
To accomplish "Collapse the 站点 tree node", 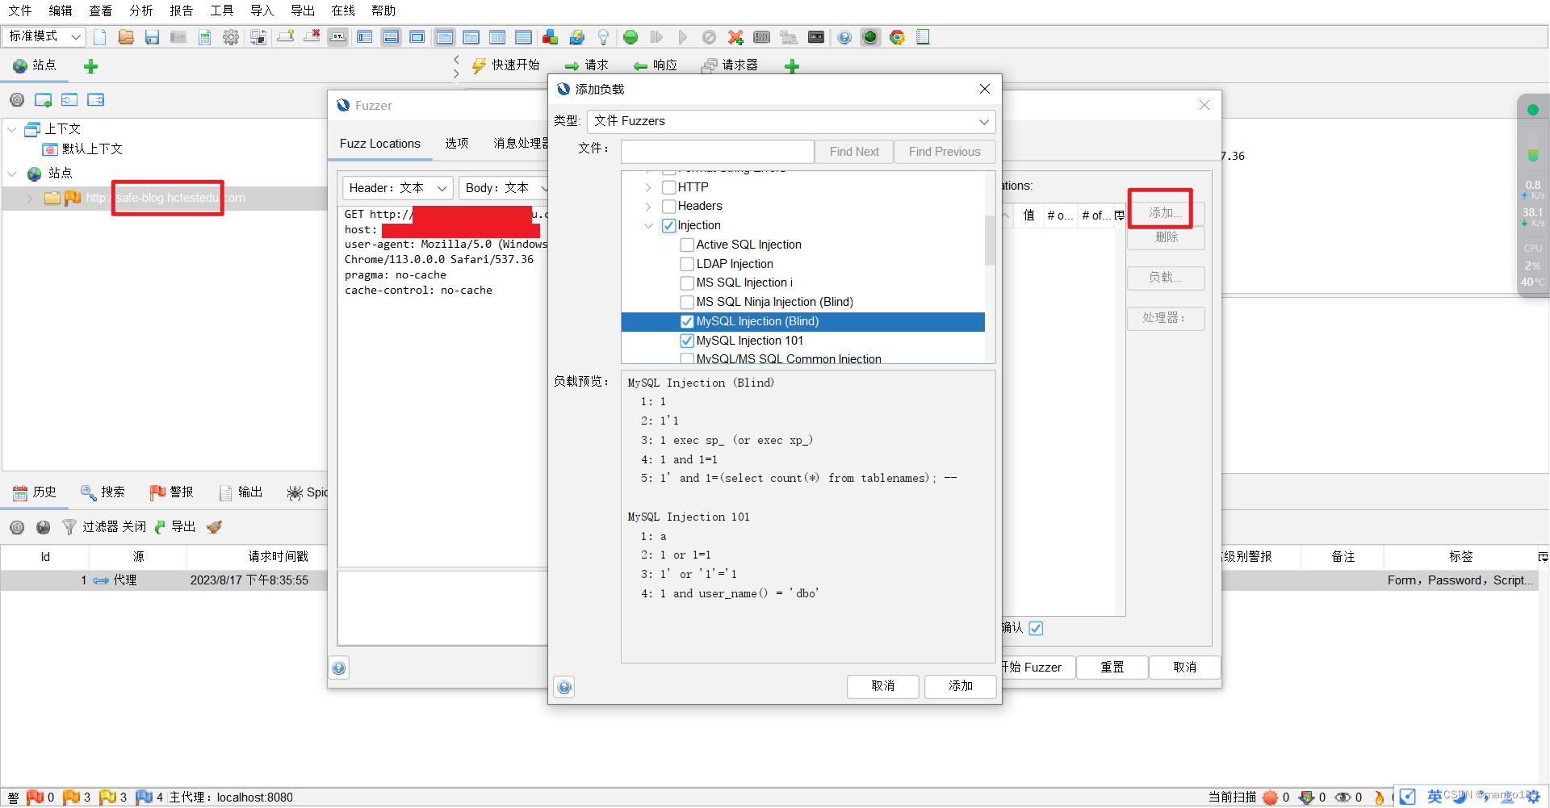I will coord(12,174).
